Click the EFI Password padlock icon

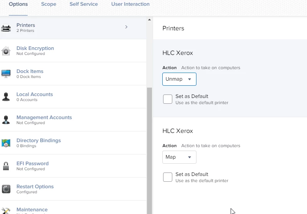[x=6, y=166]
